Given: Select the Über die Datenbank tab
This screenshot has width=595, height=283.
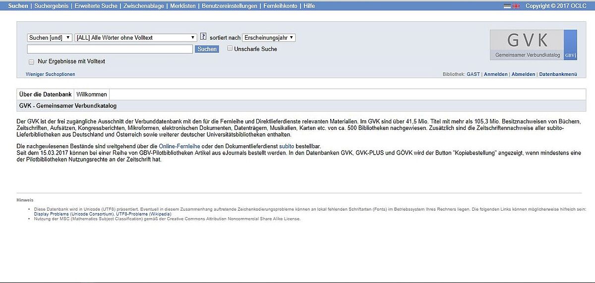Looking at the screenshot, I should pos(45,94).
